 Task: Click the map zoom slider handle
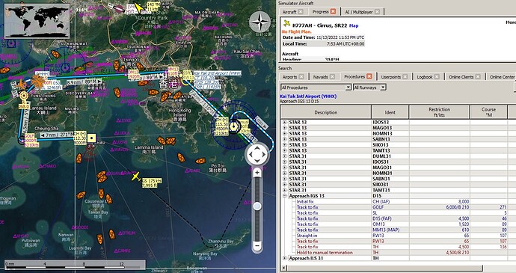pos(257,206)
